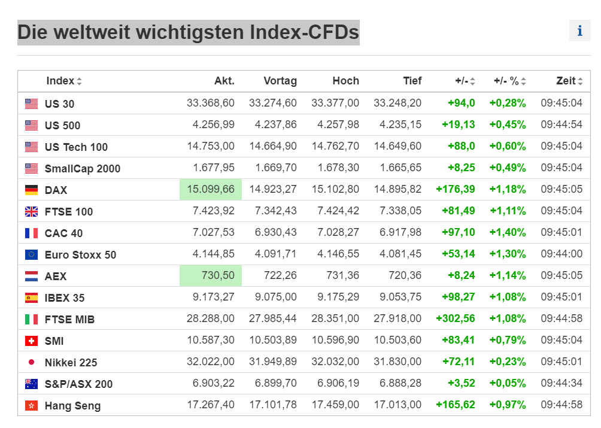Sort by the Zeit column arrows
Image resolution: width=601 pixels, height=428 pixels.
point(580,81)
